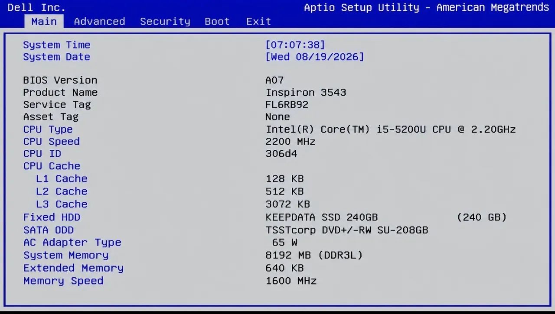The image size is (555, 314).
Task: Click the BIOS Version label
Action: 60,80
